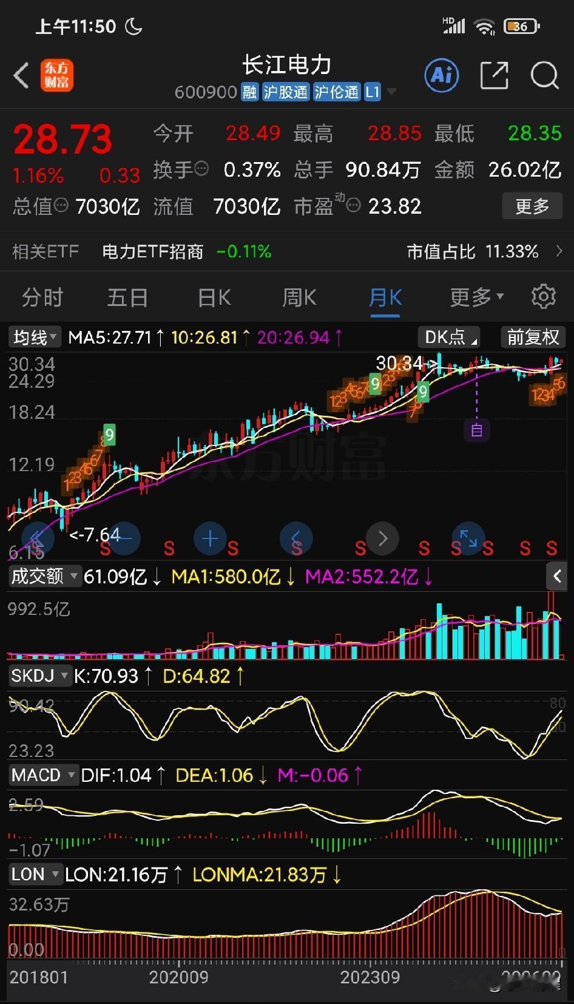
Task: Expand stock tags dropdown triangle
Action: pyautogui.click(x=391, y=92)
